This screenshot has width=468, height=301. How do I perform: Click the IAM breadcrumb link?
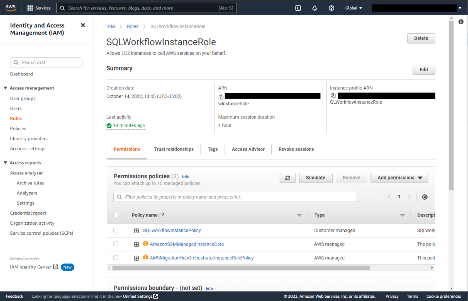coord(110,27)
